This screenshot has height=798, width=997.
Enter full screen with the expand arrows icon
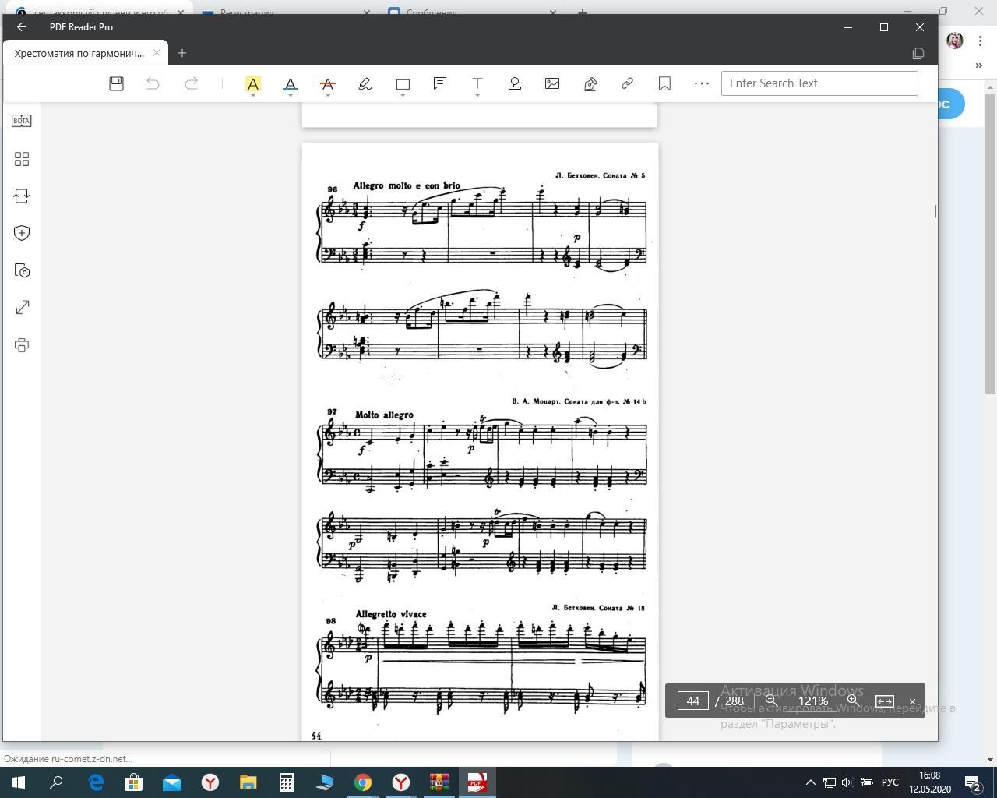tap(22, 308)
